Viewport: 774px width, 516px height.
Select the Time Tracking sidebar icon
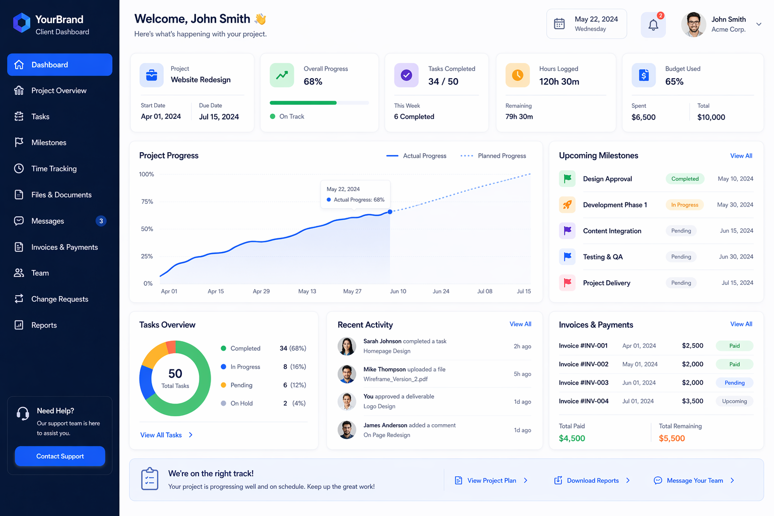19,168
